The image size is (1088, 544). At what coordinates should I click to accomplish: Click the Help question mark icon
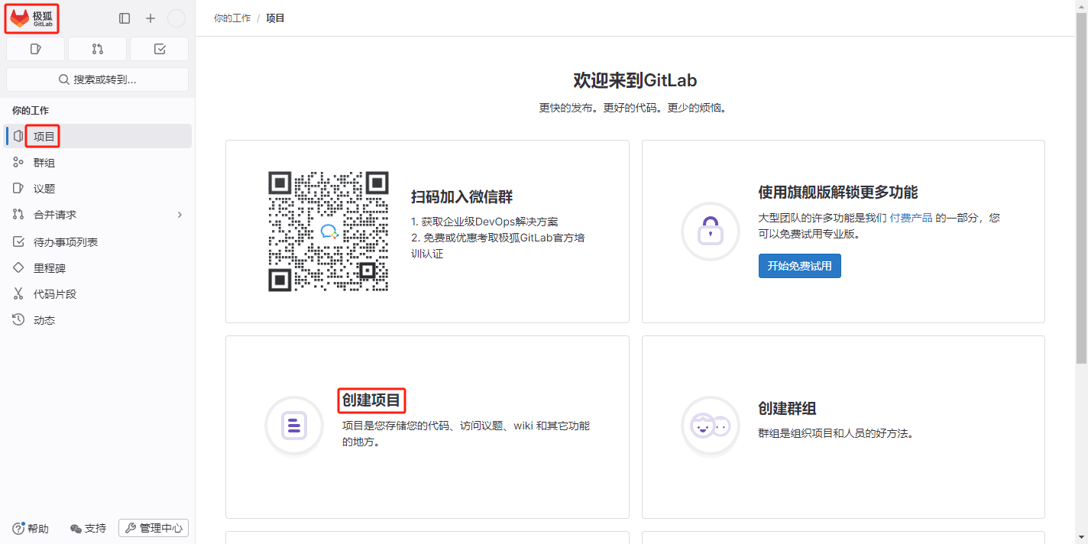pos(18,529)
